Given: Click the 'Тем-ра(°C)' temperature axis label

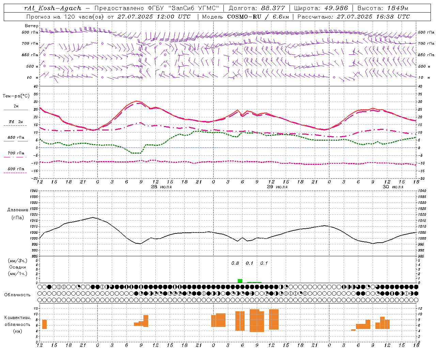Looking at the screenshot, I should [16, 96].
